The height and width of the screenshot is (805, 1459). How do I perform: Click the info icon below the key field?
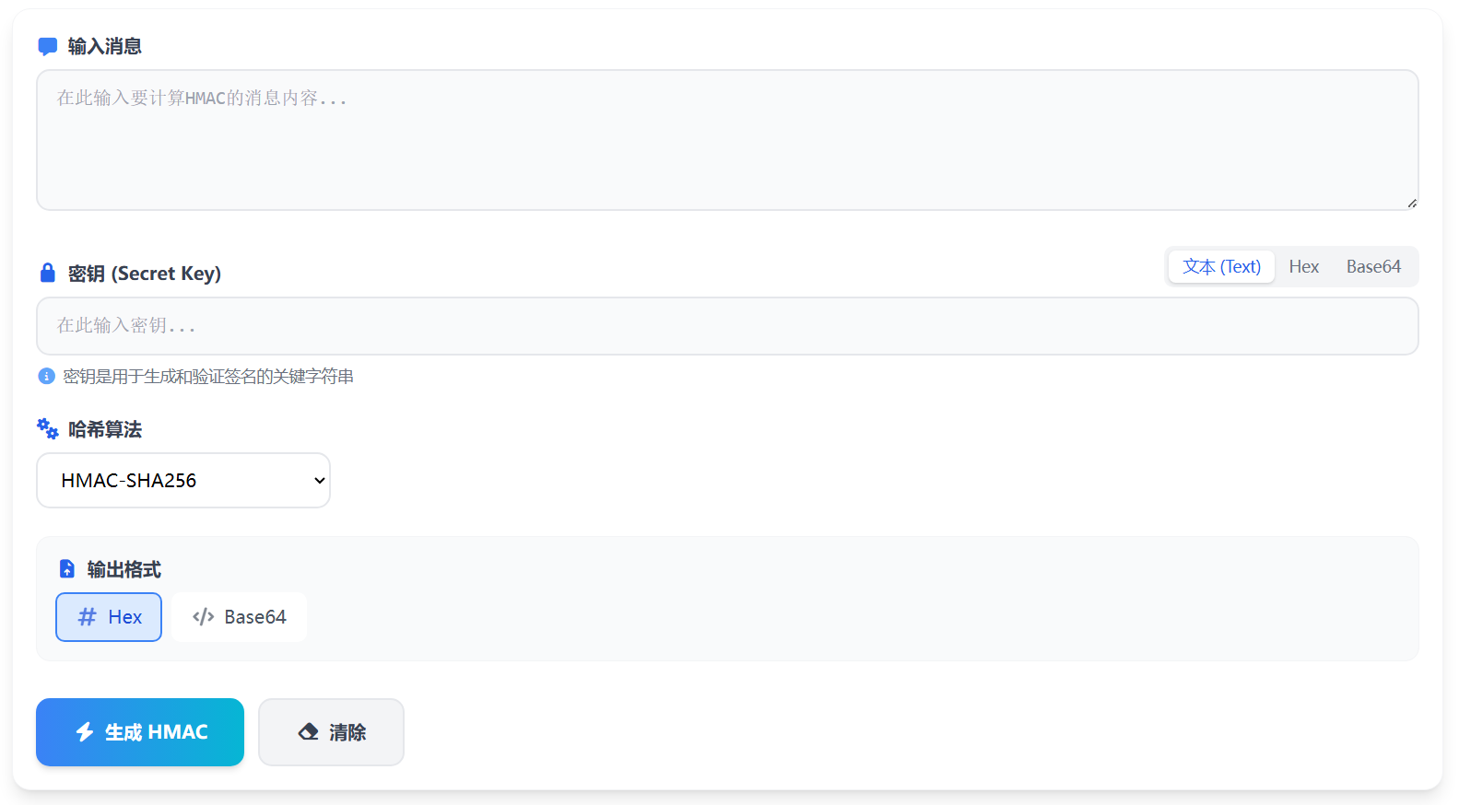click(46, 376)
